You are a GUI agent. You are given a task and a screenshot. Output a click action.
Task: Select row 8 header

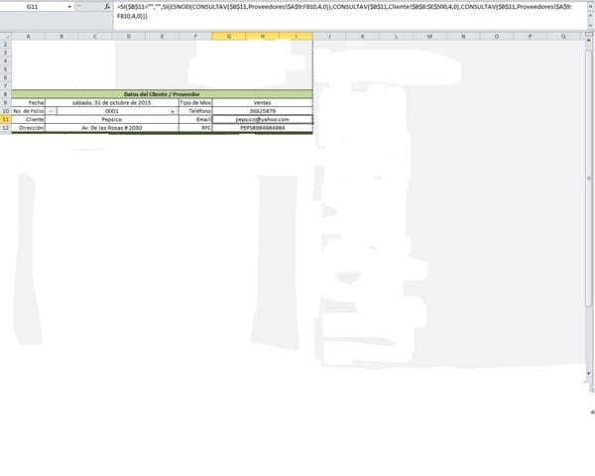point(5,94)
